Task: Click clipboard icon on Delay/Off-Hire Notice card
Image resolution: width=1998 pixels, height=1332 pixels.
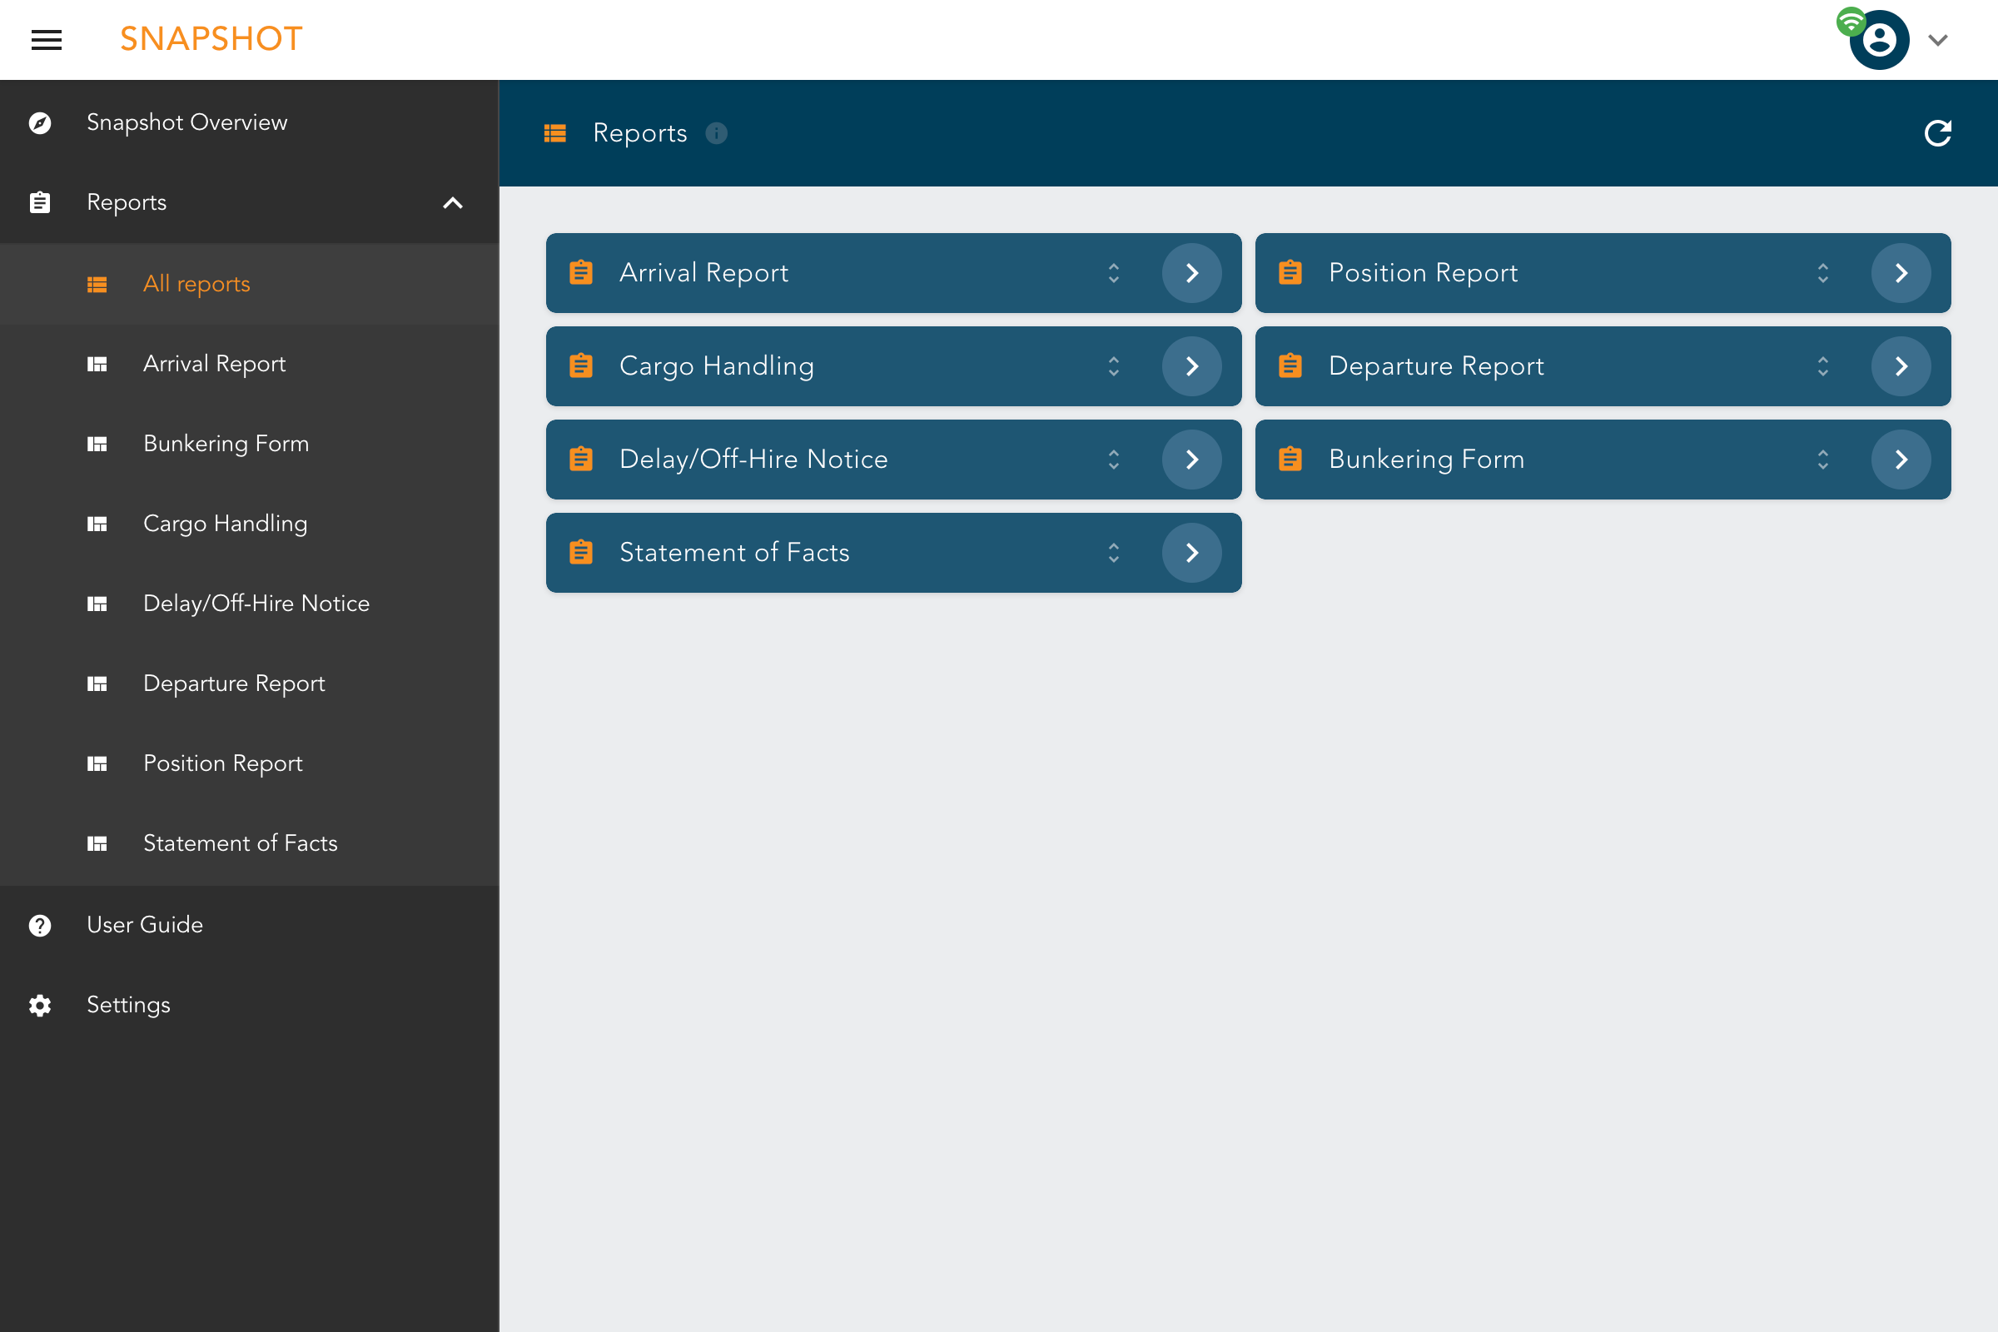Action: 581,460
